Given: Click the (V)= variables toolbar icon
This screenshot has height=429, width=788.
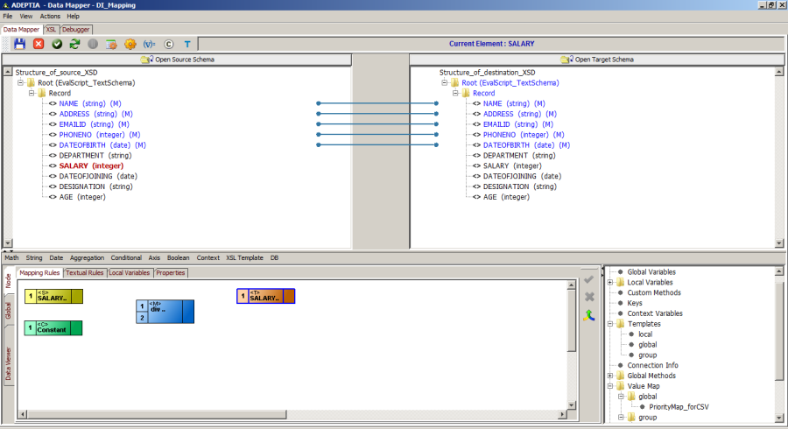Looking at the screenshot, I should [149, 43].
